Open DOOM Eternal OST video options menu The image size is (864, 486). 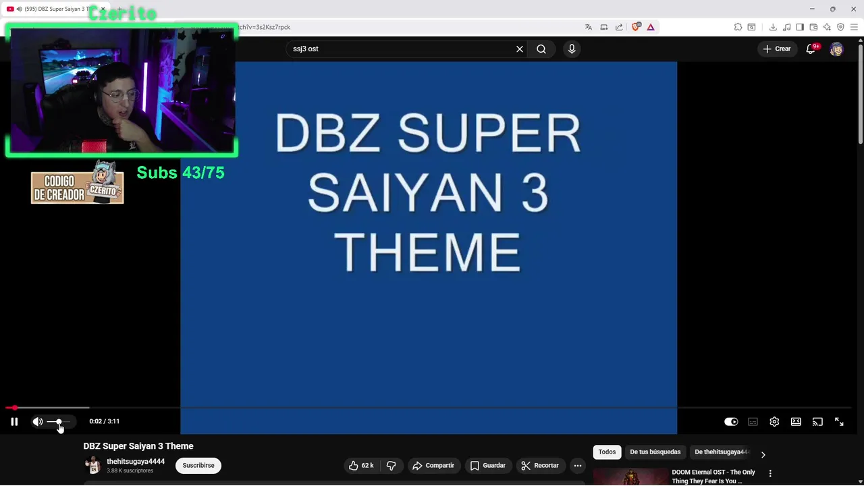(x=770, y=474)
